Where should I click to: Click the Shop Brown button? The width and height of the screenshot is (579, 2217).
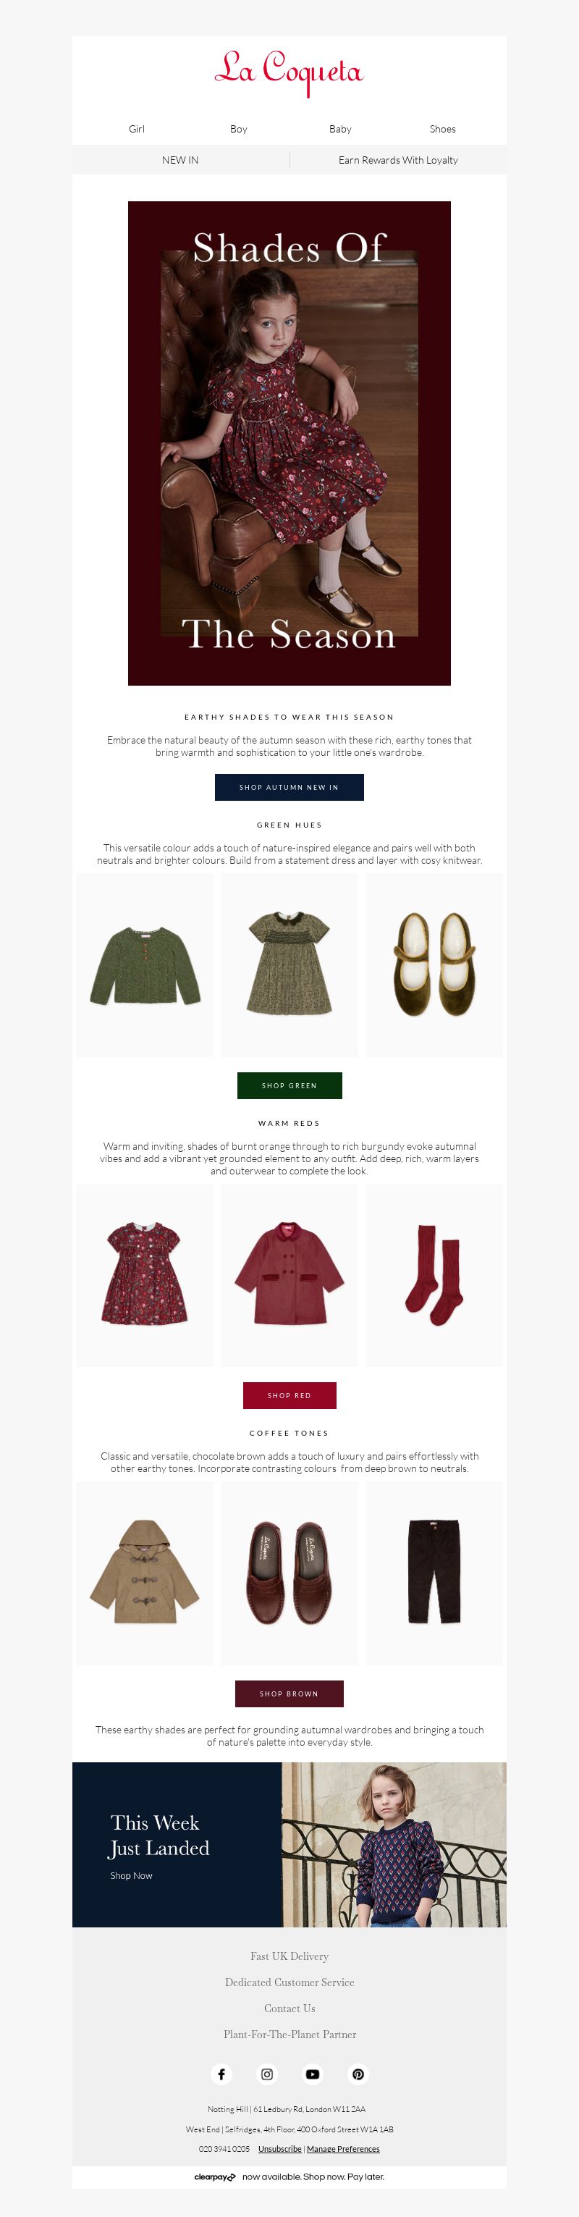click(289, 1694)
